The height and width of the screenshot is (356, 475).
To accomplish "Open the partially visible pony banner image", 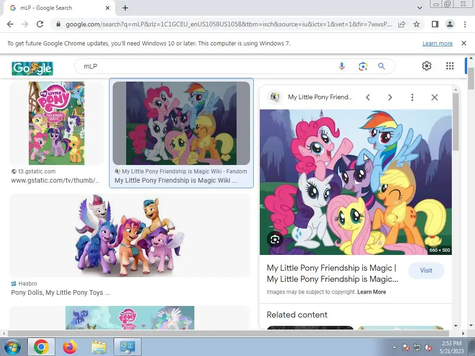I will tap(130, 318).
